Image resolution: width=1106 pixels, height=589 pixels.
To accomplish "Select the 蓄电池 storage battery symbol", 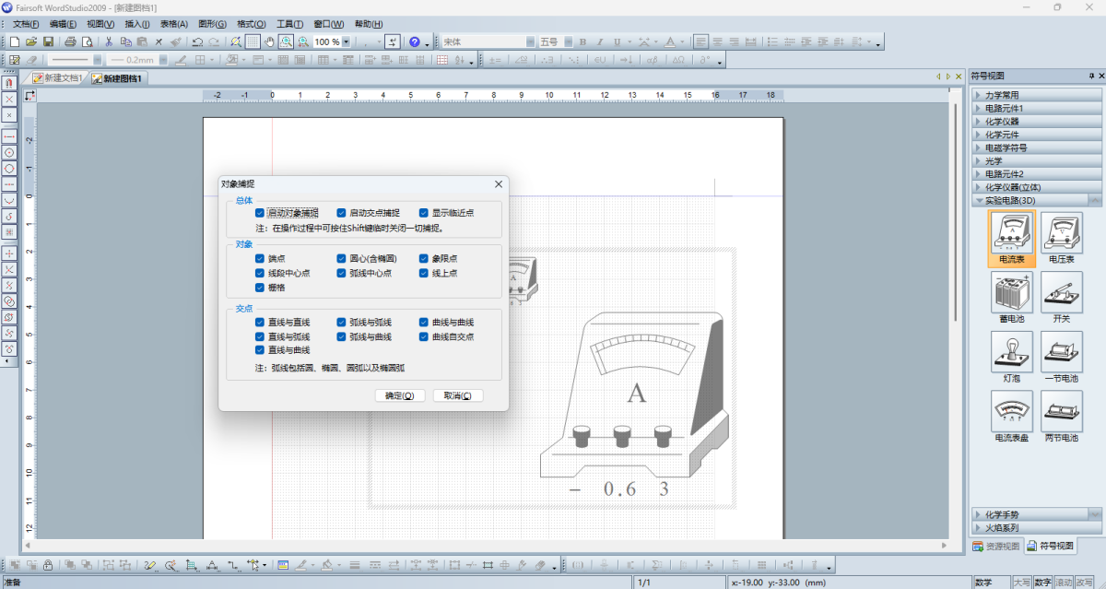I will click(x=1011, y=295).
